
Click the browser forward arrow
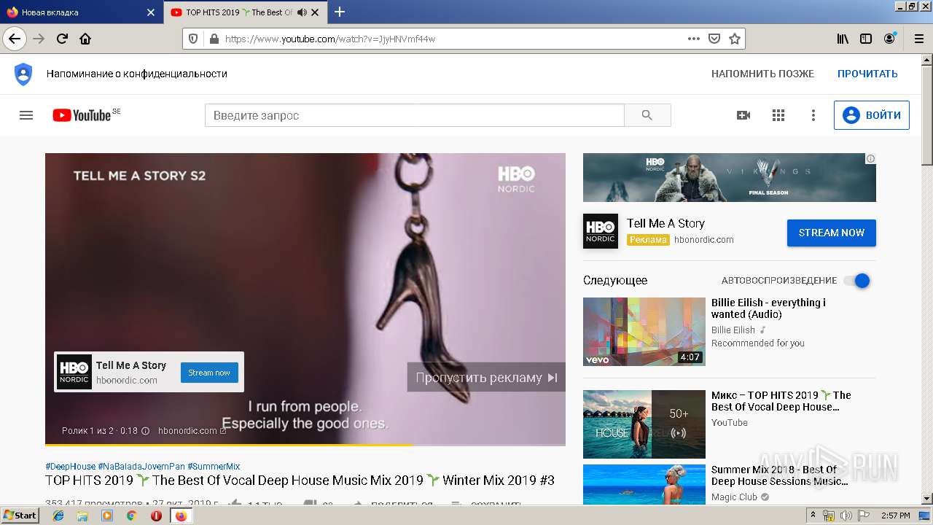(x=39, y=39)
